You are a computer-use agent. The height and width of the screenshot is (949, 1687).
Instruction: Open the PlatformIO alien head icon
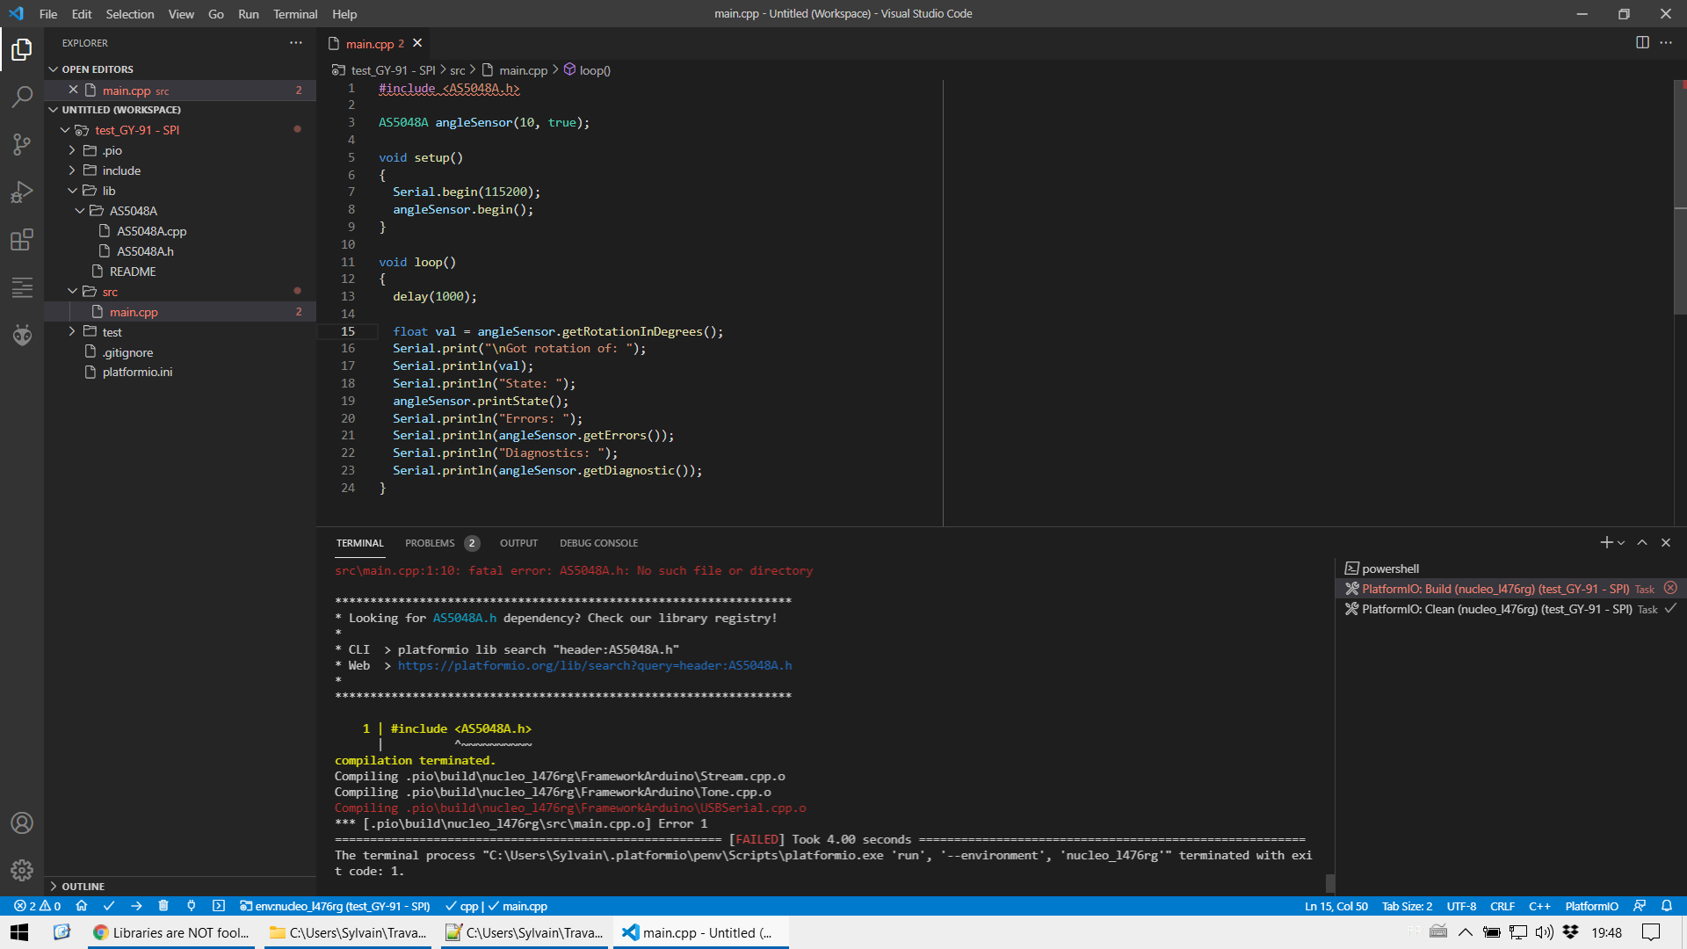[x=22, y=335]
